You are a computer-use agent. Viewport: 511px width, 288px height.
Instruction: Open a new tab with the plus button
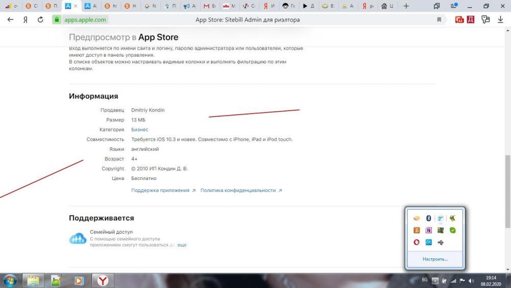point(406,6)
